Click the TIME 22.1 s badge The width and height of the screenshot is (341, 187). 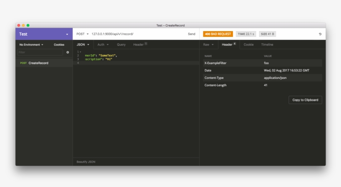(246, 34)
